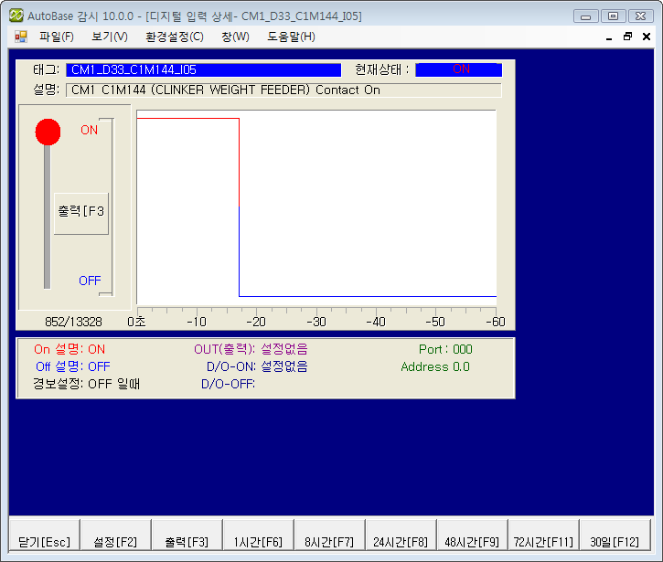
Task: Click the -60 axis label
Action: [x=496, y=322]
